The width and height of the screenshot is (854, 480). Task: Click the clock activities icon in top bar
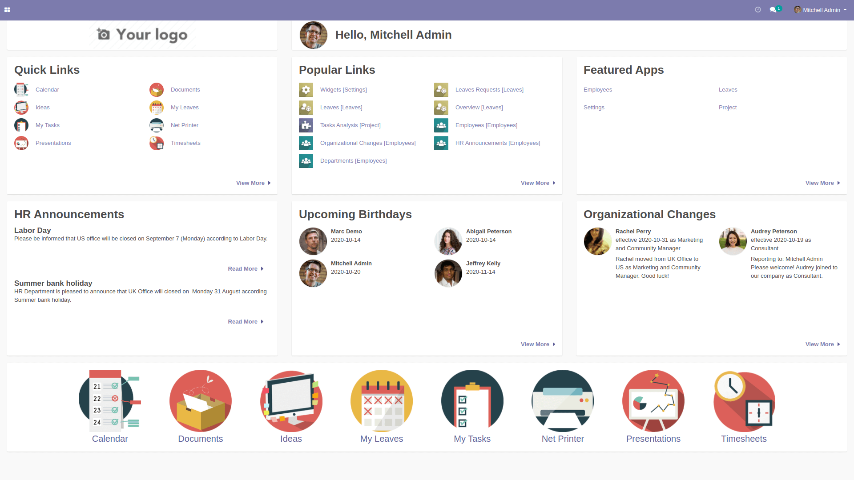(x=758, y=10)
